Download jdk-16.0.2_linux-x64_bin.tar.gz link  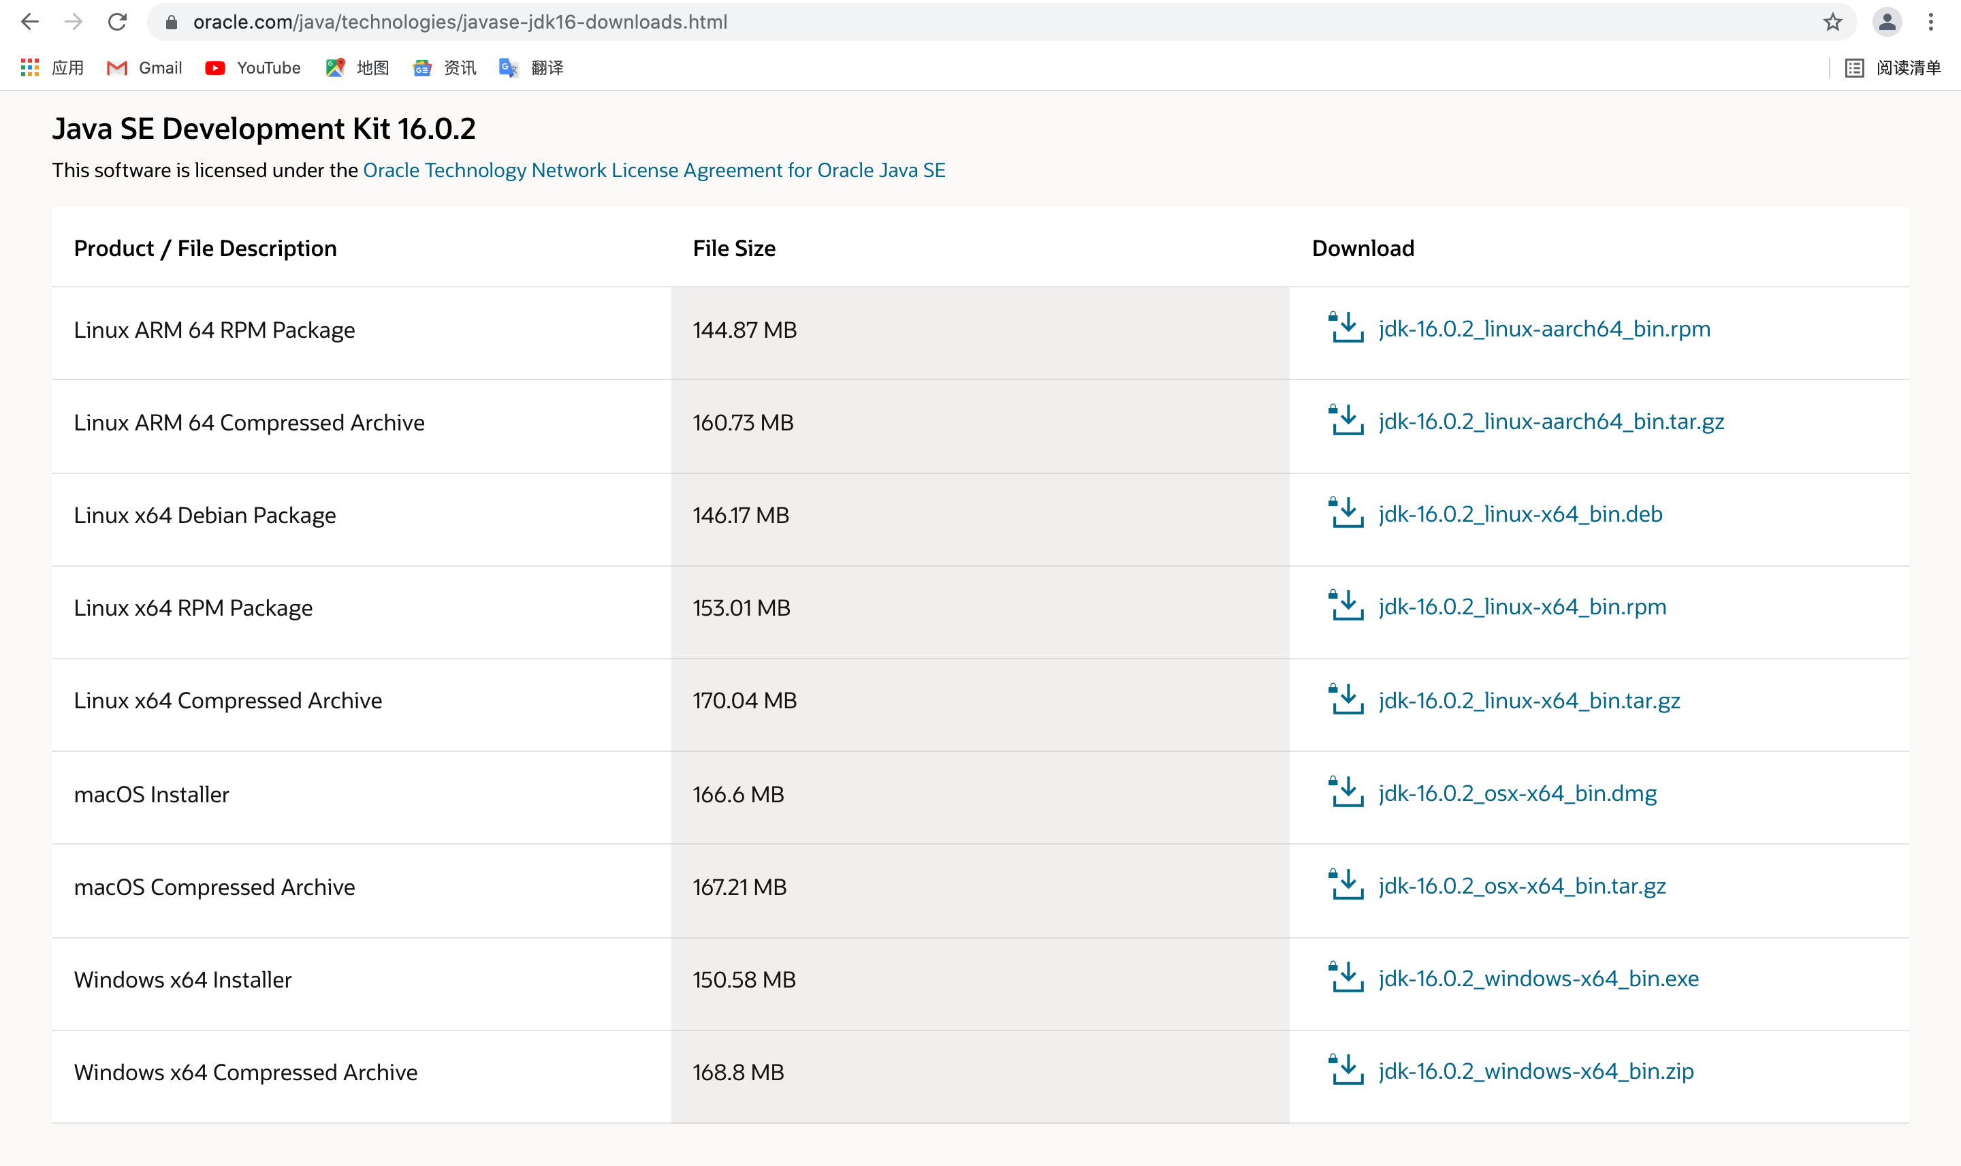[1529, 701]
